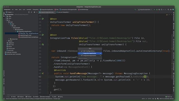Click the Build project hammer icon
179x101 pixels.
click(135, 10)
